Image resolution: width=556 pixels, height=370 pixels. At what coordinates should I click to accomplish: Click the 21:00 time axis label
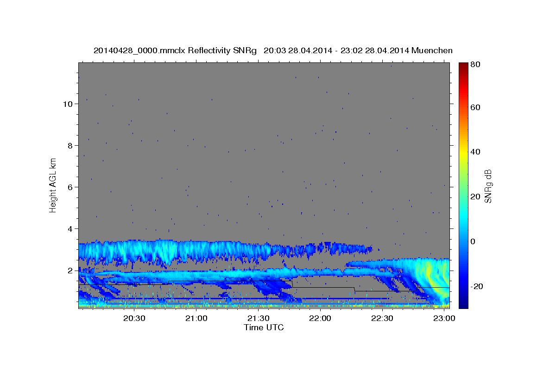[x=196, y=318]
